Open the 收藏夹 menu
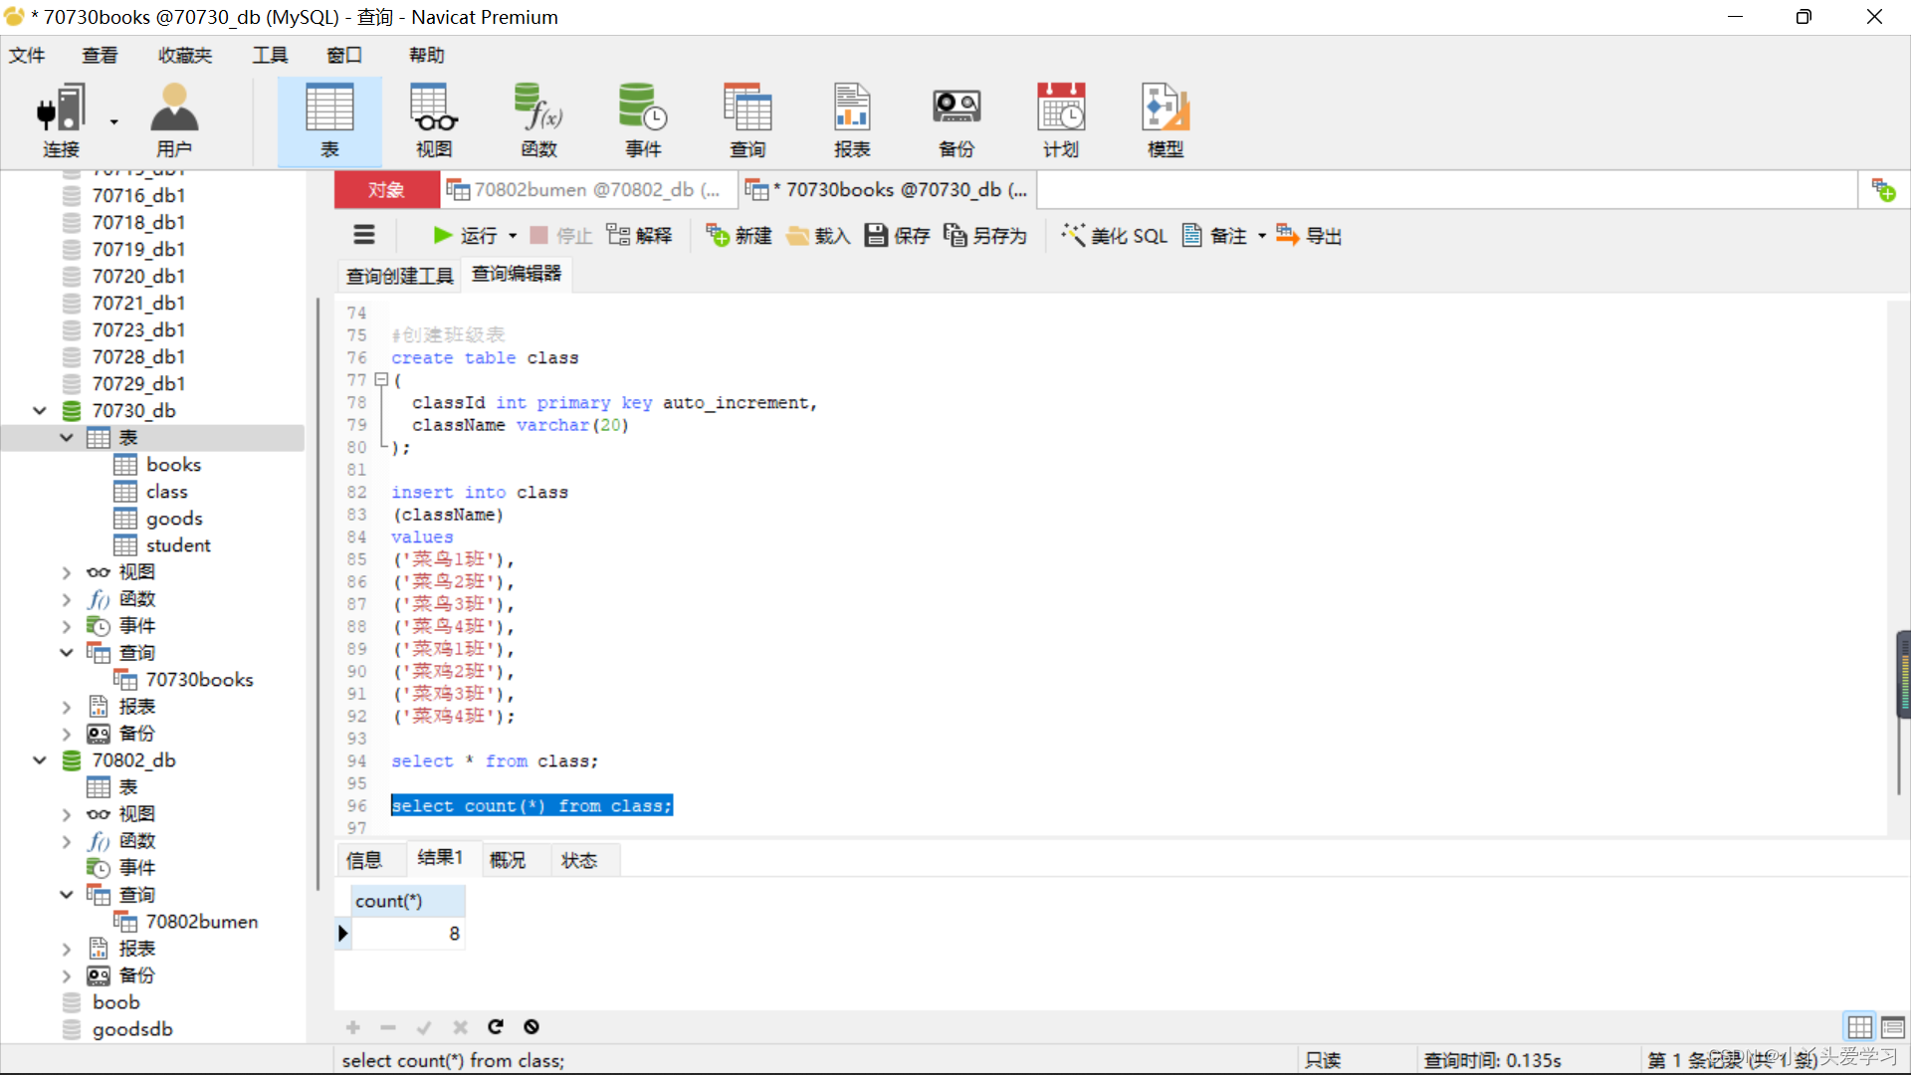 [x=185, y=55]
